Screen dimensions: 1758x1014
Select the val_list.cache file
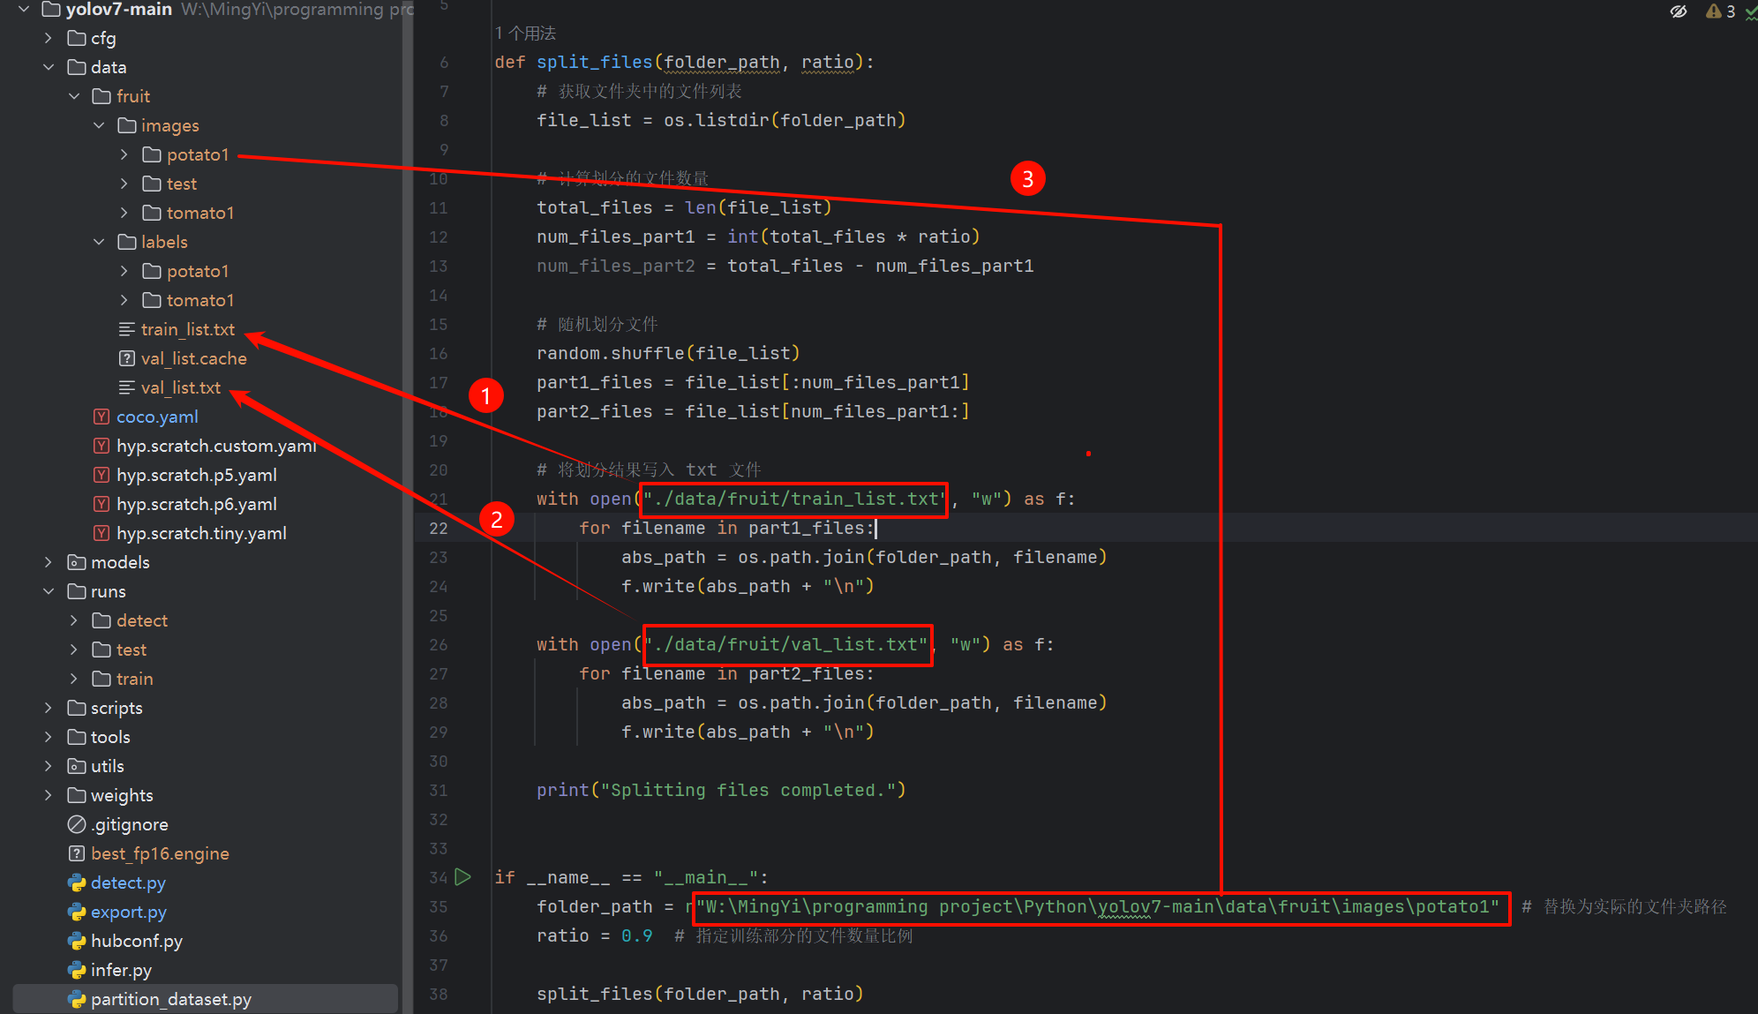click(193, 358)
